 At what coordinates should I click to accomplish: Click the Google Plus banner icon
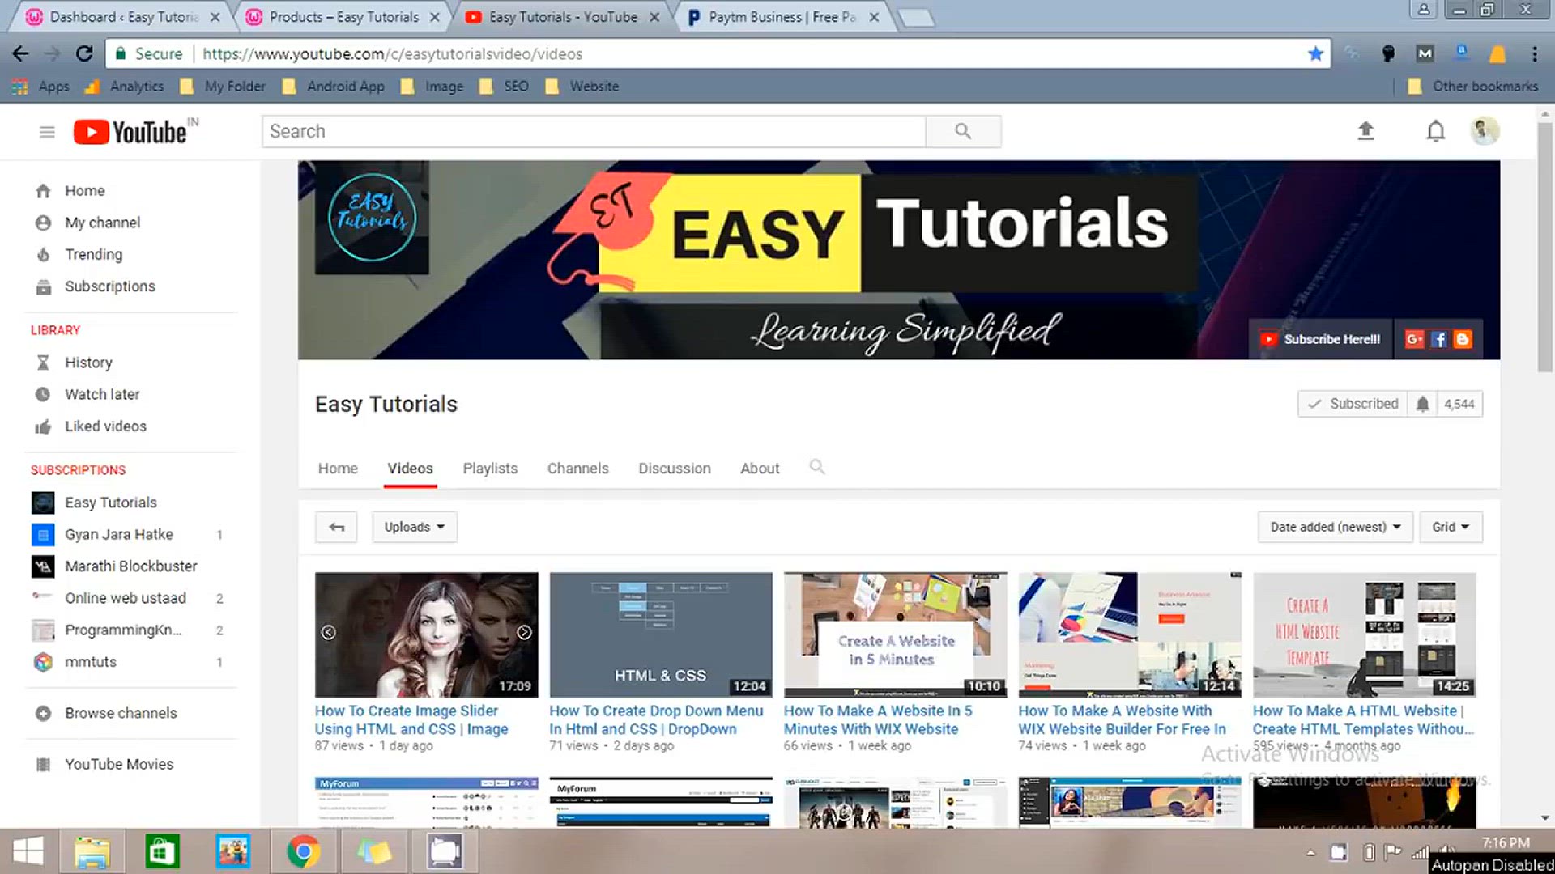1414,339
